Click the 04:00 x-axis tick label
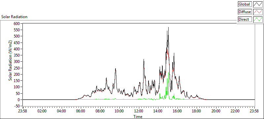Image resolution: width=264 pixels, height=119 pixels. [x=61, y=111]
